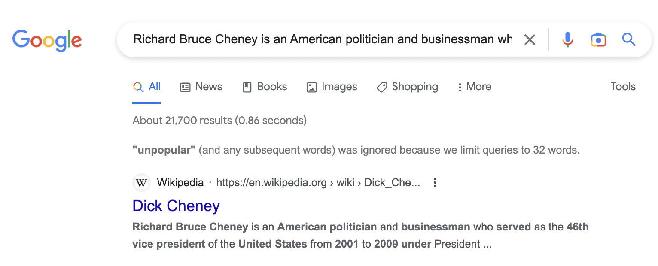Open the three-dot menu on the Wikipedia result

(x=435, y=182)
